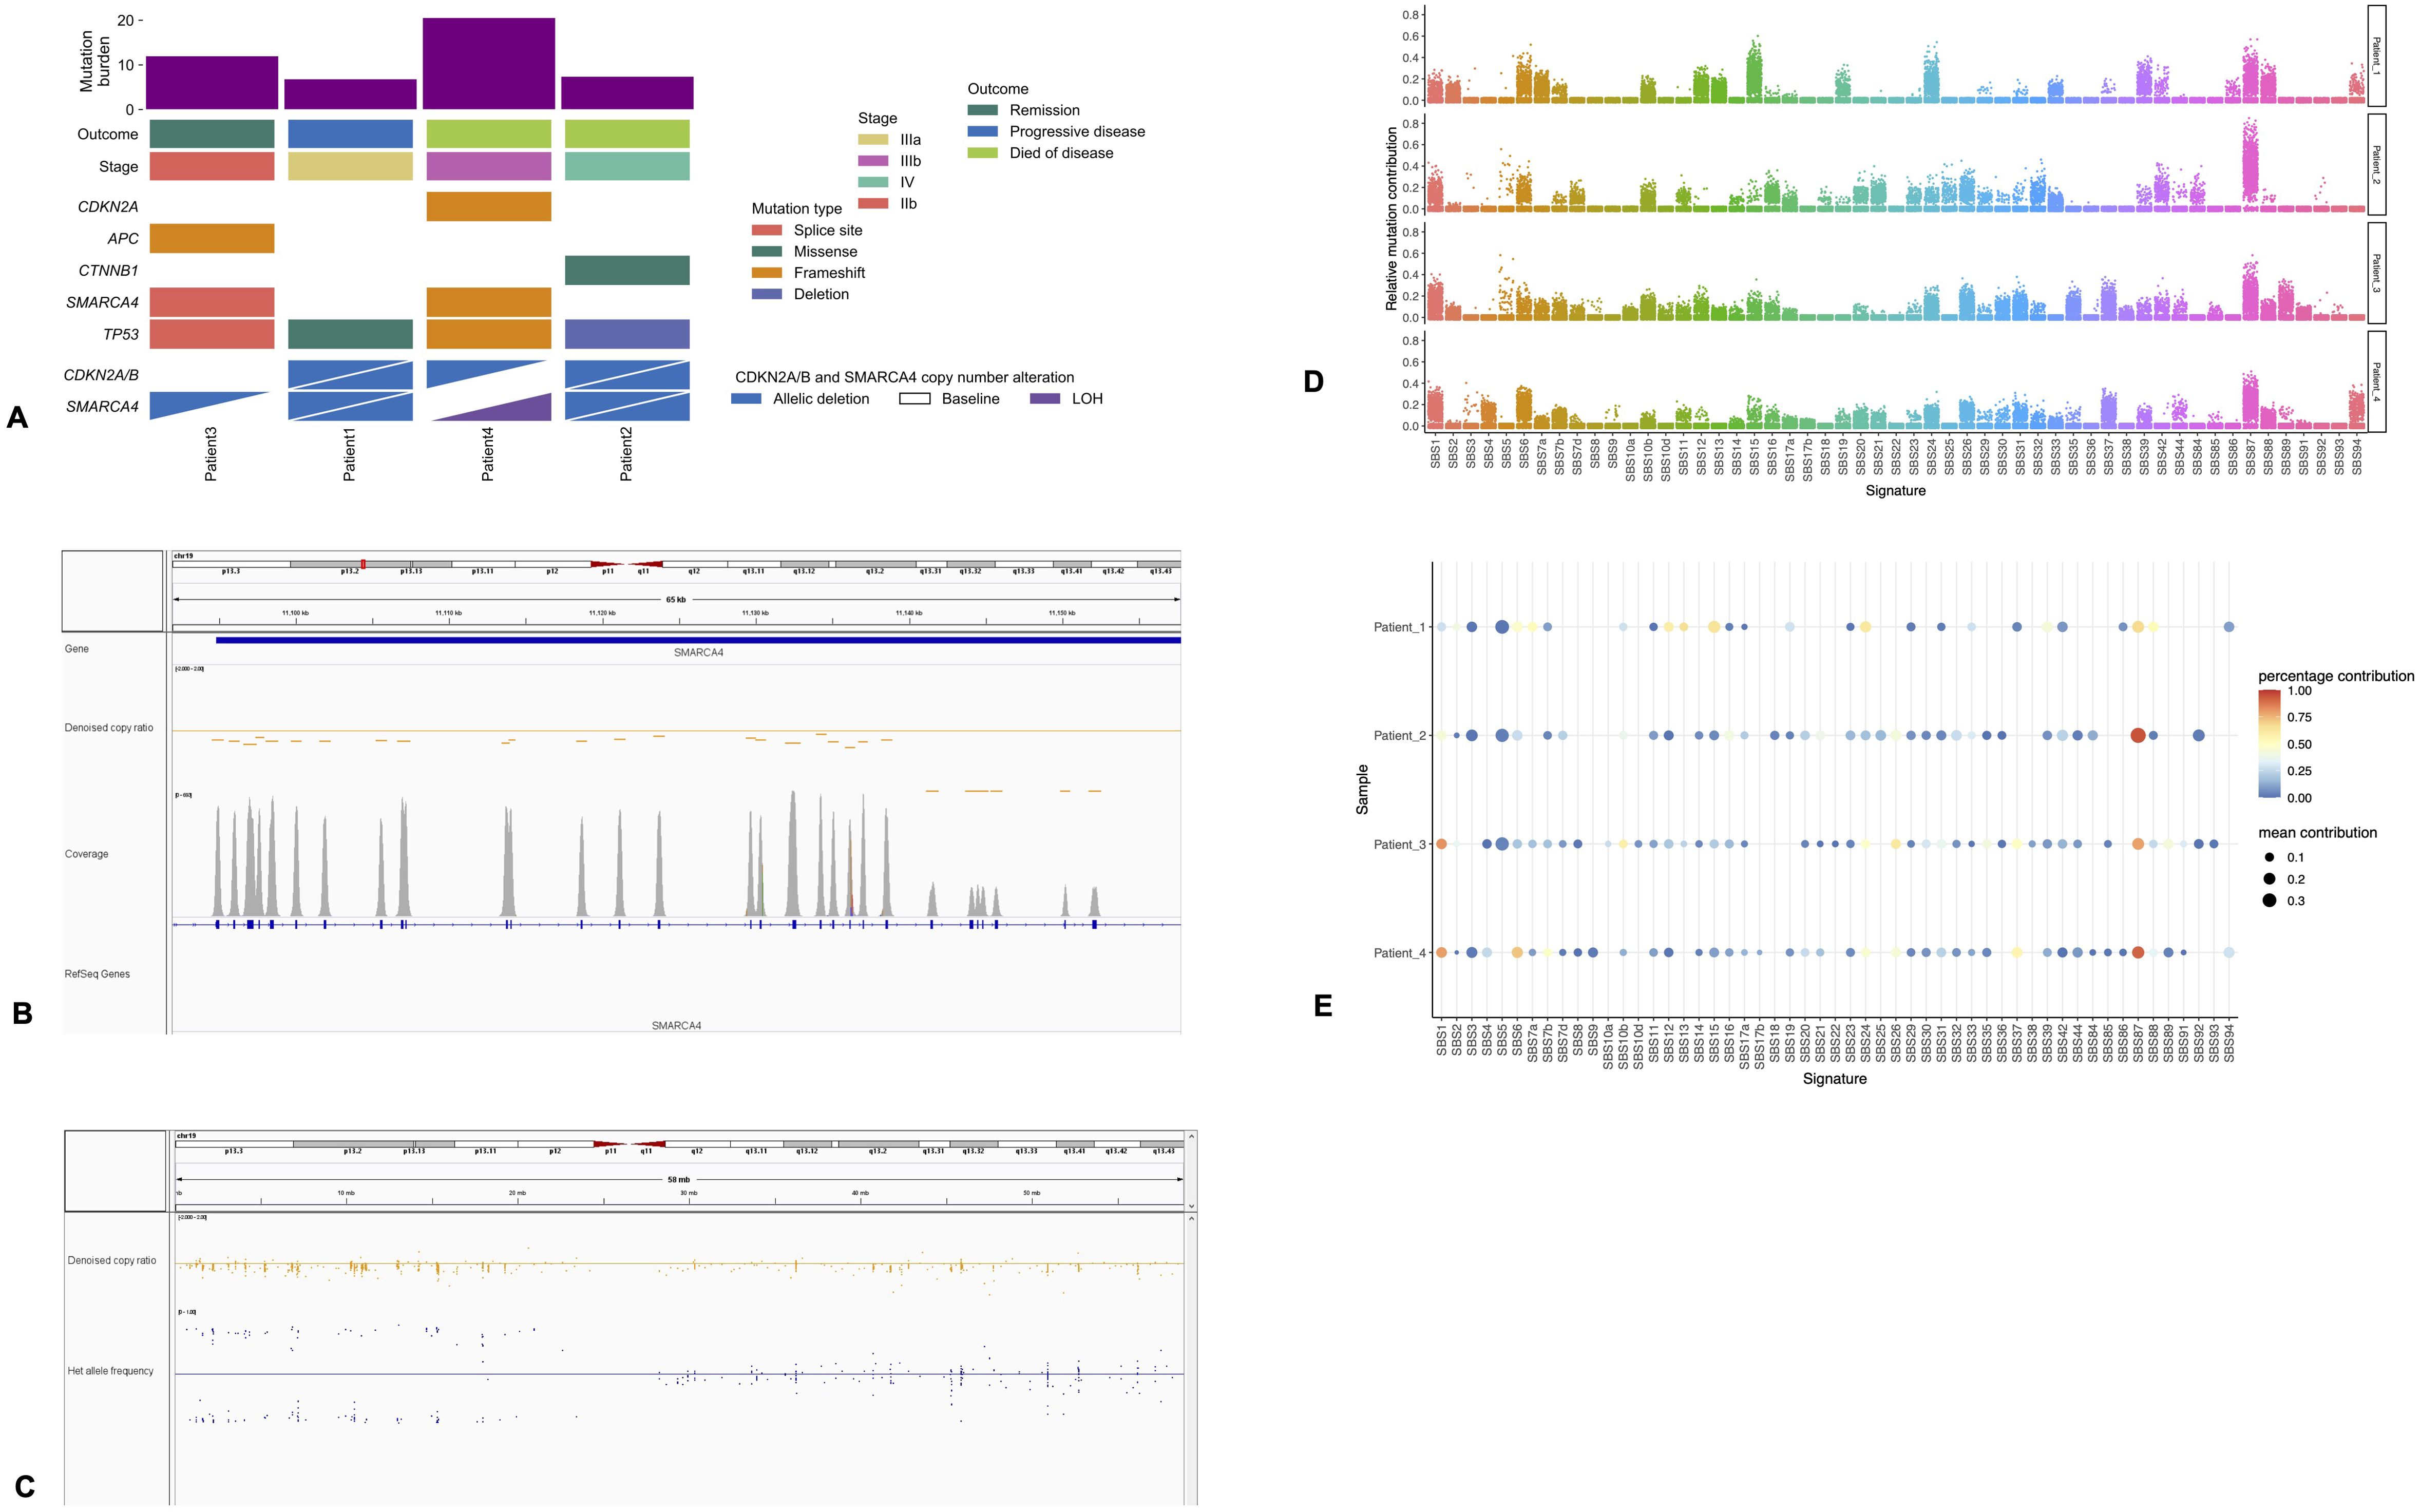Viewport: 2420px width, 1512px height.
Task: Click the Patient_3 row label in panel E
Action: click(x=1400, y=845)
